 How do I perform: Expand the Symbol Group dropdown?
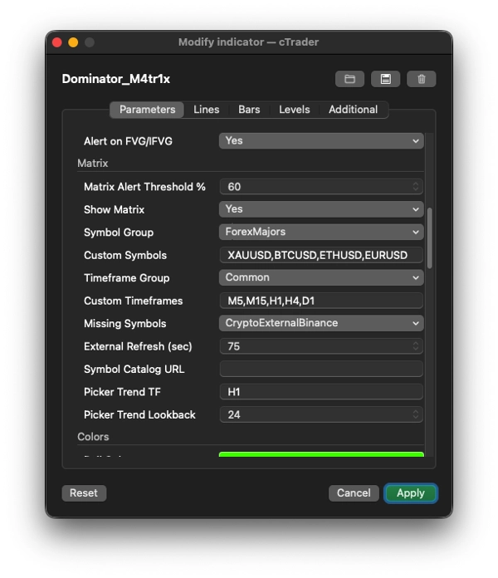tap(321, 232)
